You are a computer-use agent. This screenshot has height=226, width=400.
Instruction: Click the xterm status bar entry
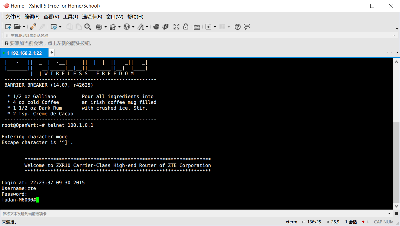coord(291,222)
